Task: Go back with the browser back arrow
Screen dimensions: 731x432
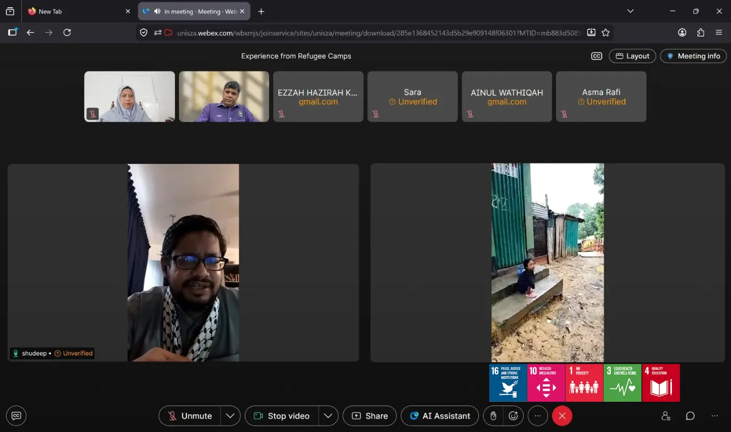Action: coord(30,32)
